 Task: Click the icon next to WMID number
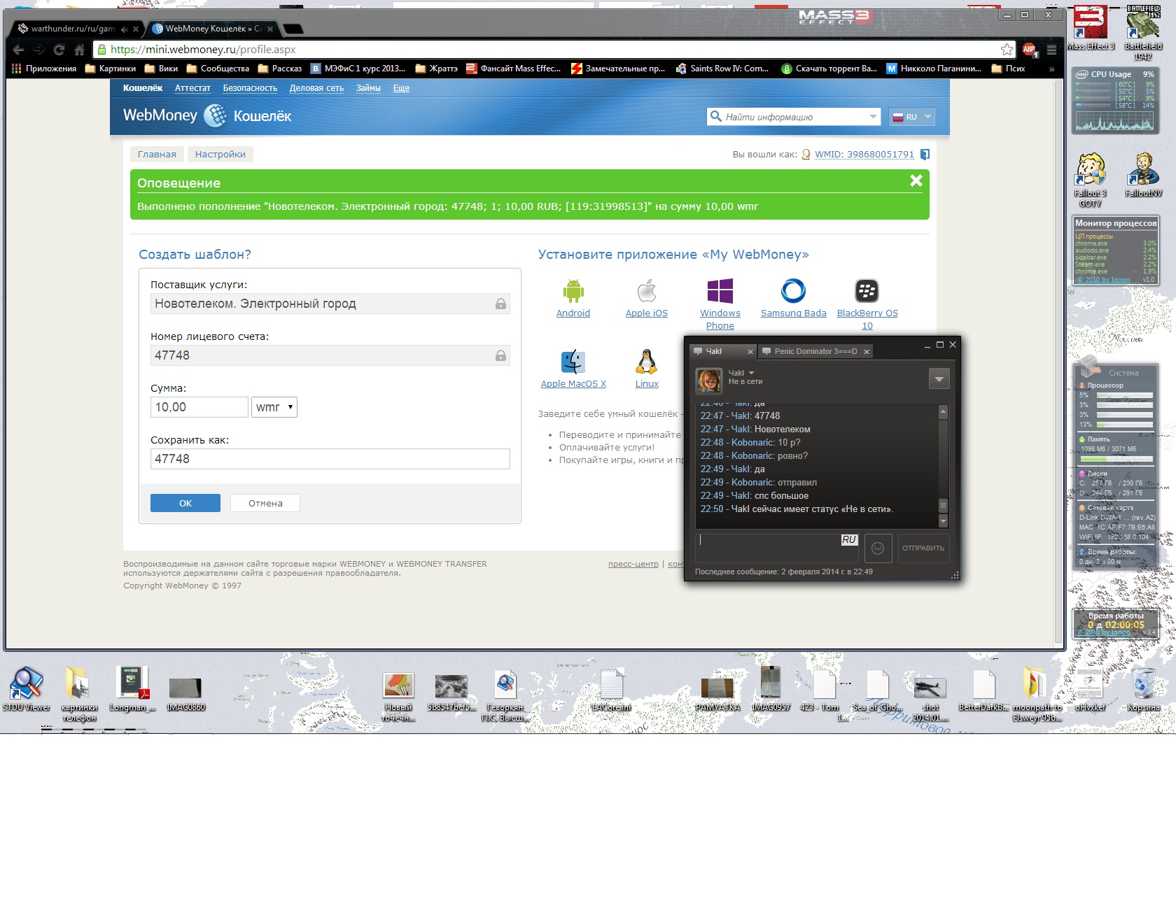925,155
